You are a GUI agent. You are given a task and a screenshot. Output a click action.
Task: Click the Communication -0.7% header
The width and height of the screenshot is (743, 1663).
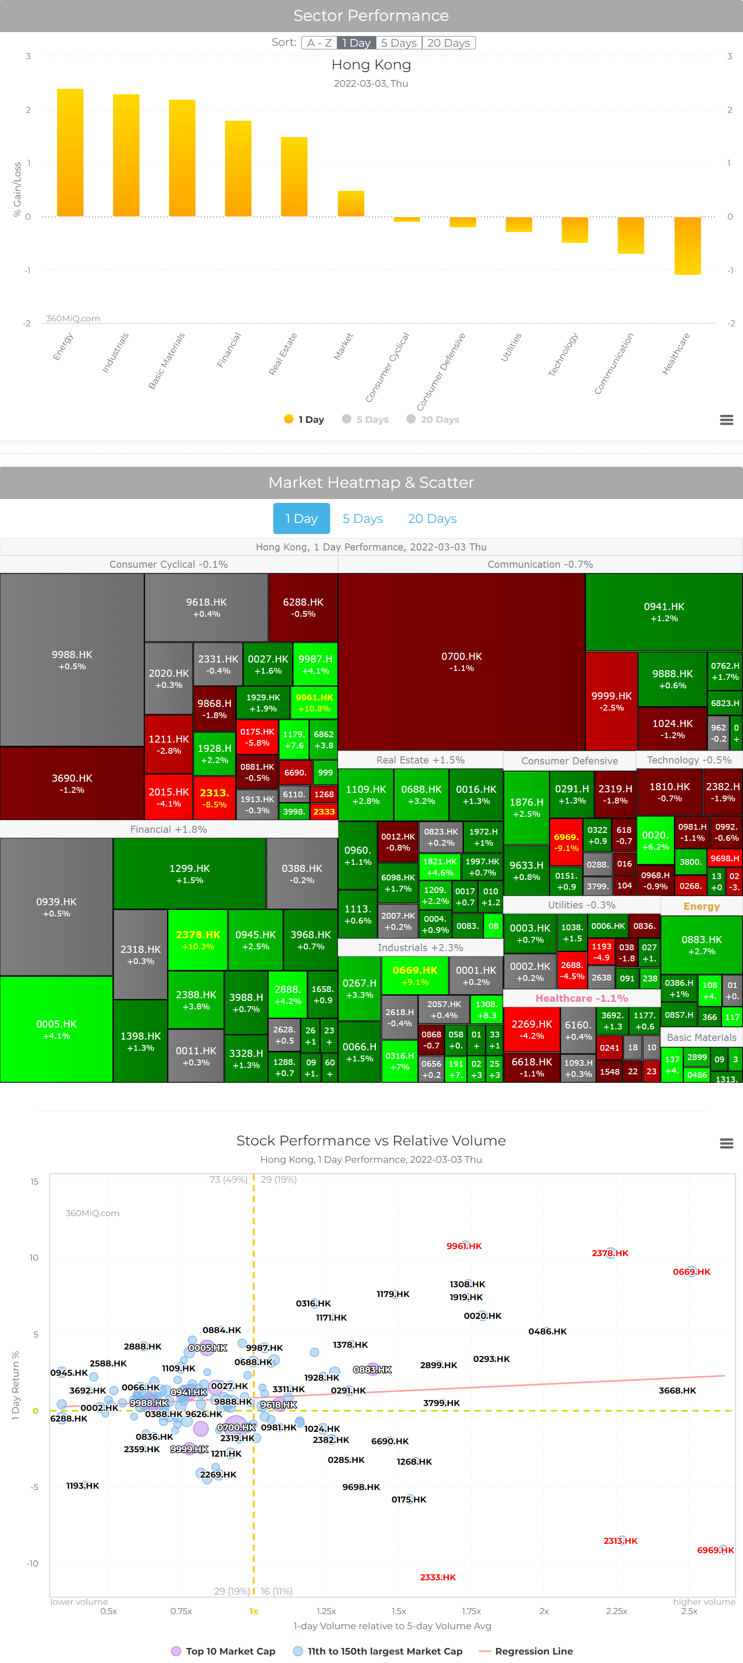click(540, 564)
